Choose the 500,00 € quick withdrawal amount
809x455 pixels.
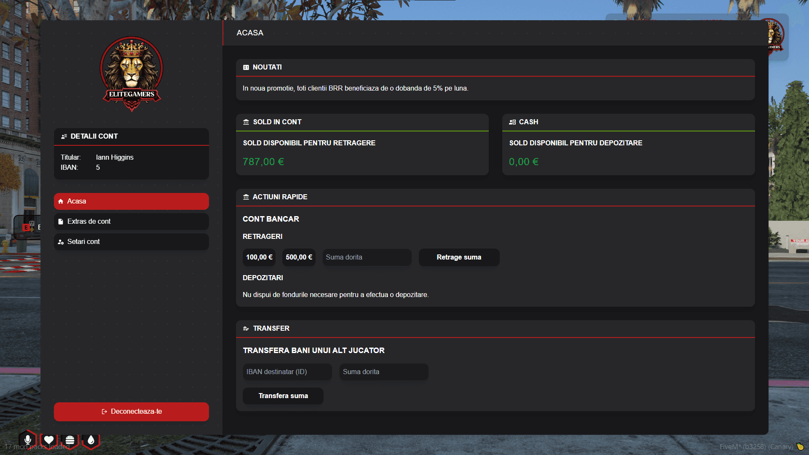click(299, 257)
